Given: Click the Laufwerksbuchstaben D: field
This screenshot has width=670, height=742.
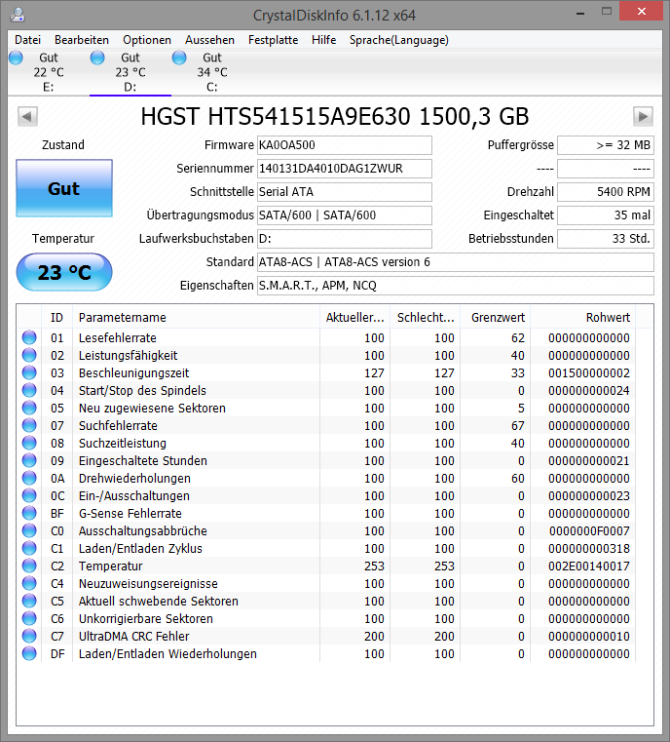Looking at the screenshot, I should pyautogui.click(x=345, y=239).
